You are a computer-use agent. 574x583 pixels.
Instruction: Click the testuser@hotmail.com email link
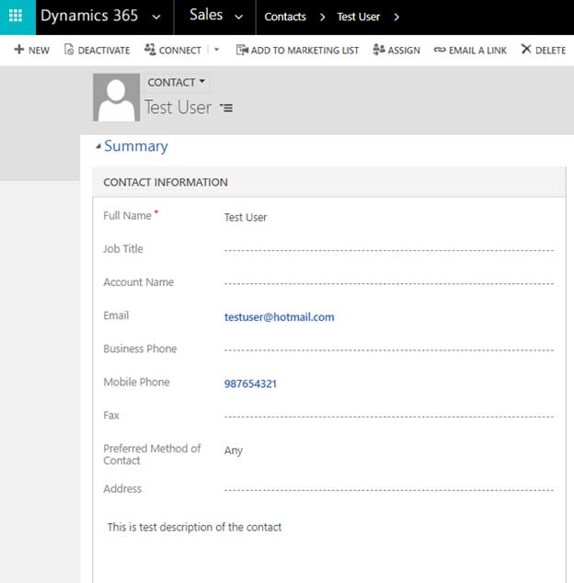click(x=279, y=317)
